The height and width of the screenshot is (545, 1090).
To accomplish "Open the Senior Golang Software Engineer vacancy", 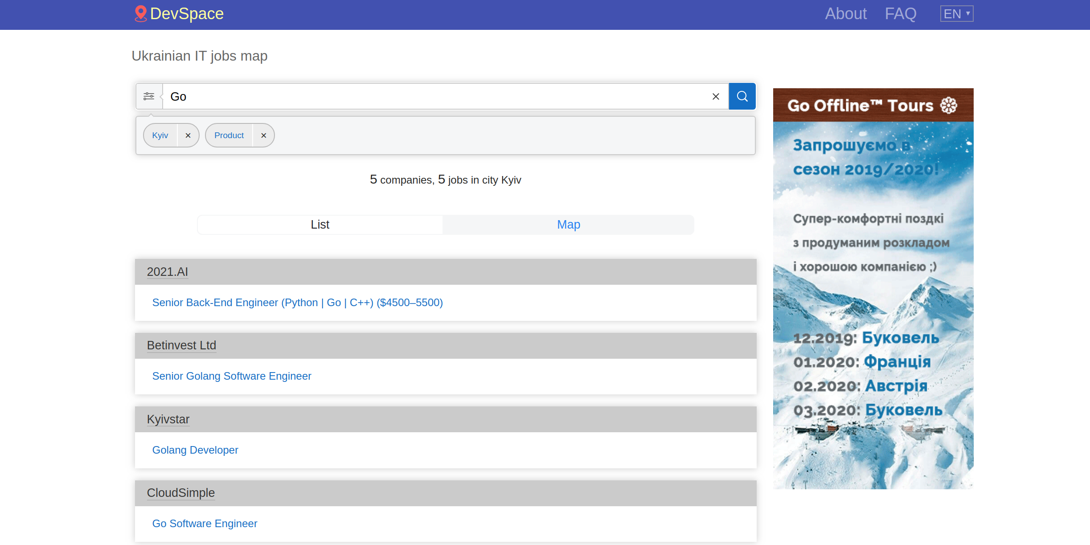I will pos(232,376).
